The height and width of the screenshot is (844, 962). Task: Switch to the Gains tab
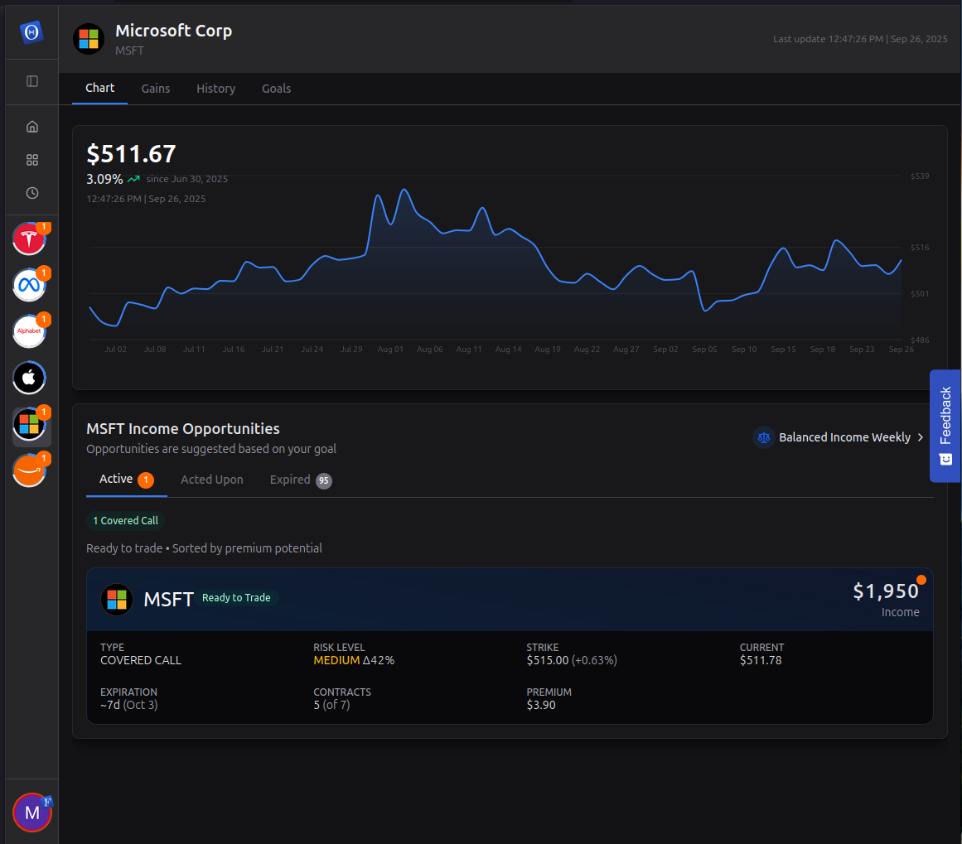pos(156,89)
